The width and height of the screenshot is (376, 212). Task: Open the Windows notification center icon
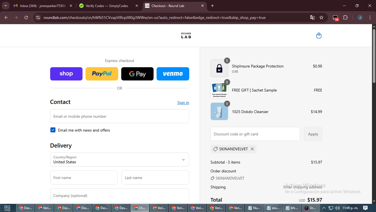pos(365,208)
